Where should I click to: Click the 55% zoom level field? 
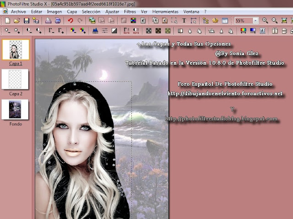click(244, 21)
